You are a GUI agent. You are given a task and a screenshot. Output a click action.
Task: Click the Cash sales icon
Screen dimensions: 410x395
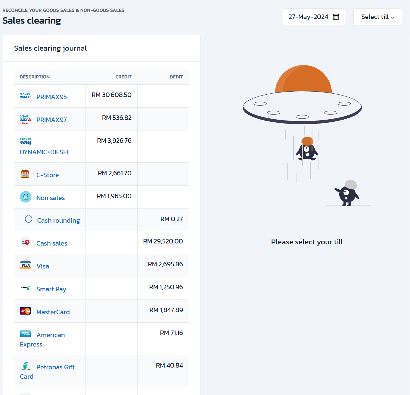(25, 242)
